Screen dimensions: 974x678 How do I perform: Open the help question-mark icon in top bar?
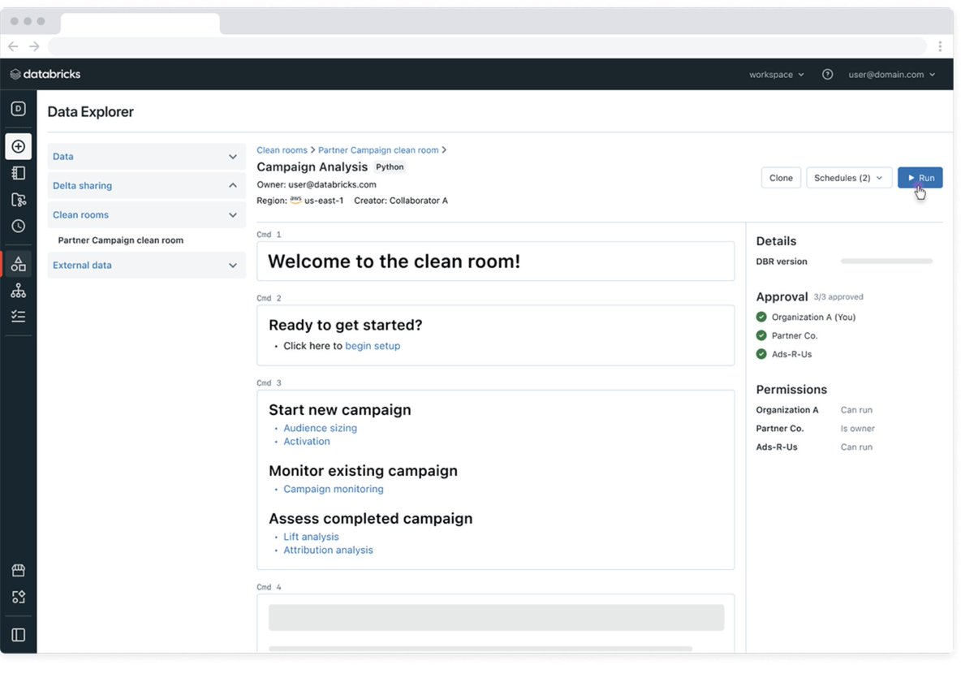[827, 74]
